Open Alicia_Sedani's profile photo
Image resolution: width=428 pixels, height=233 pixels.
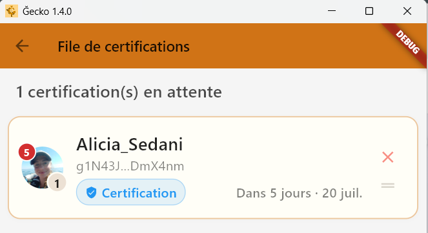coord(43,168)
